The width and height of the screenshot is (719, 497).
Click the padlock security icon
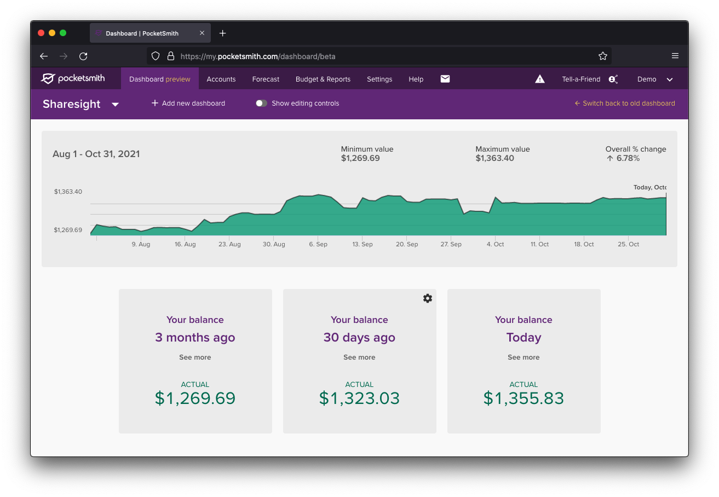point(170,56)
